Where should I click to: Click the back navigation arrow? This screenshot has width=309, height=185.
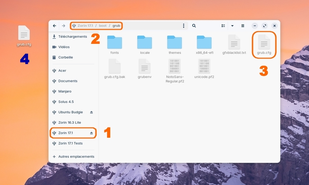click(55, 26)
